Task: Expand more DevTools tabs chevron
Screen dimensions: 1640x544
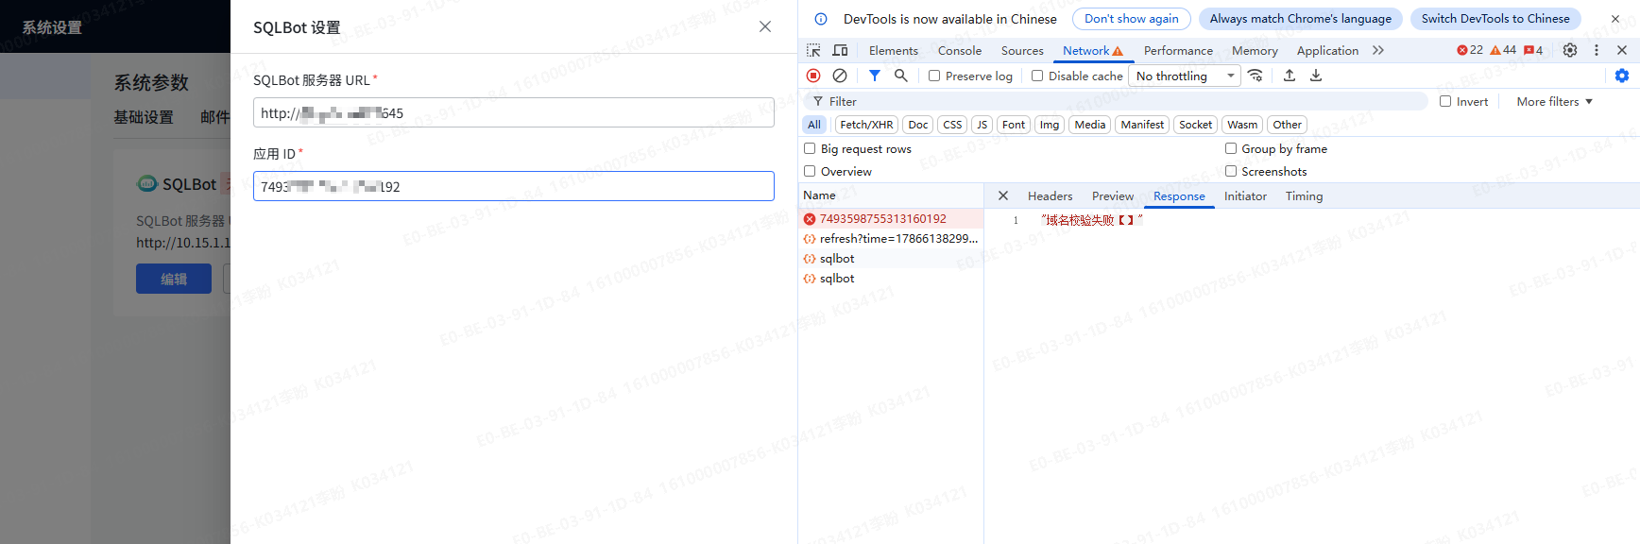Action: 1378,50
